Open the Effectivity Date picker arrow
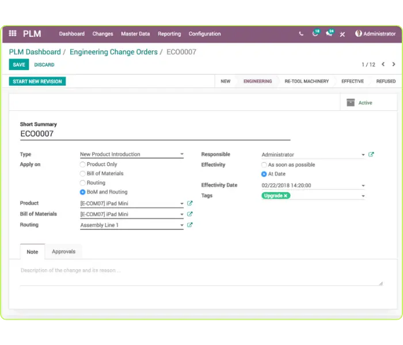This screenshot has height=345, width=403. [x=363, y=186]
